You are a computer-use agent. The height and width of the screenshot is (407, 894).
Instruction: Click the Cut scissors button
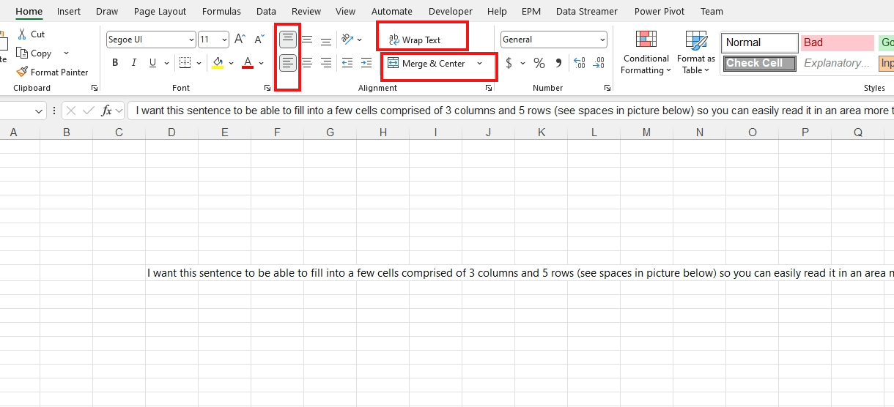[x=31, y=34]
